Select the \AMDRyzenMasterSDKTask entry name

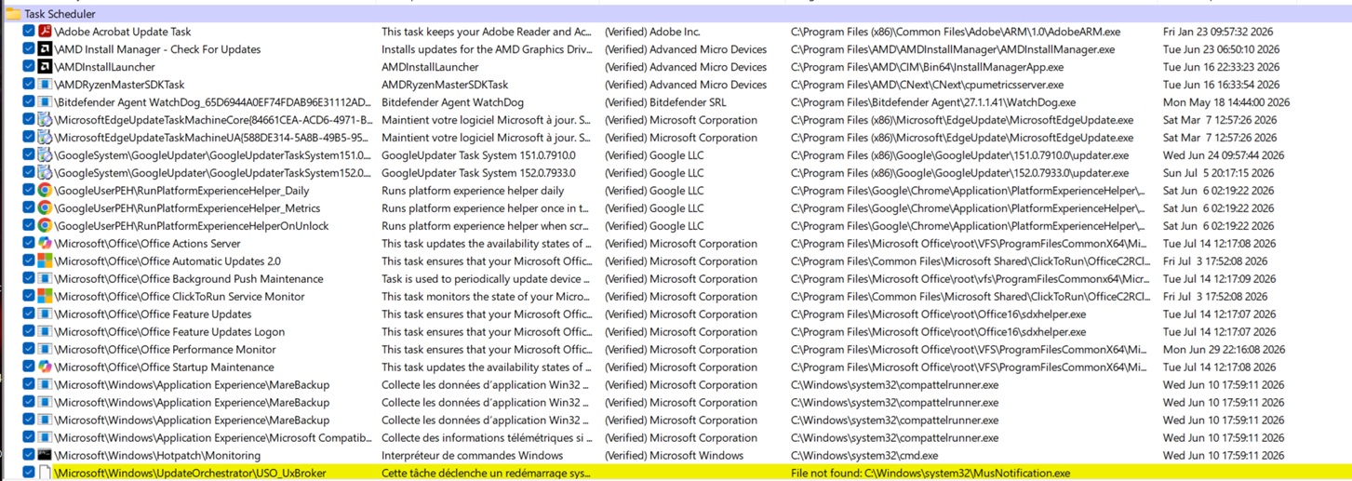pos(119,85)
